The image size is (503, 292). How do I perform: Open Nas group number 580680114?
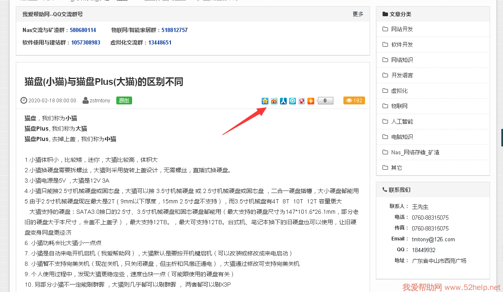(83, 30)
